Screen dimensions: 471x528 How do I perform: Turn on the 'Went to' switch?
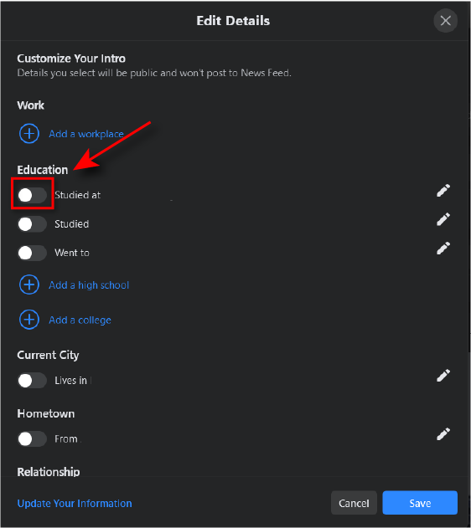tap(32, 253)
